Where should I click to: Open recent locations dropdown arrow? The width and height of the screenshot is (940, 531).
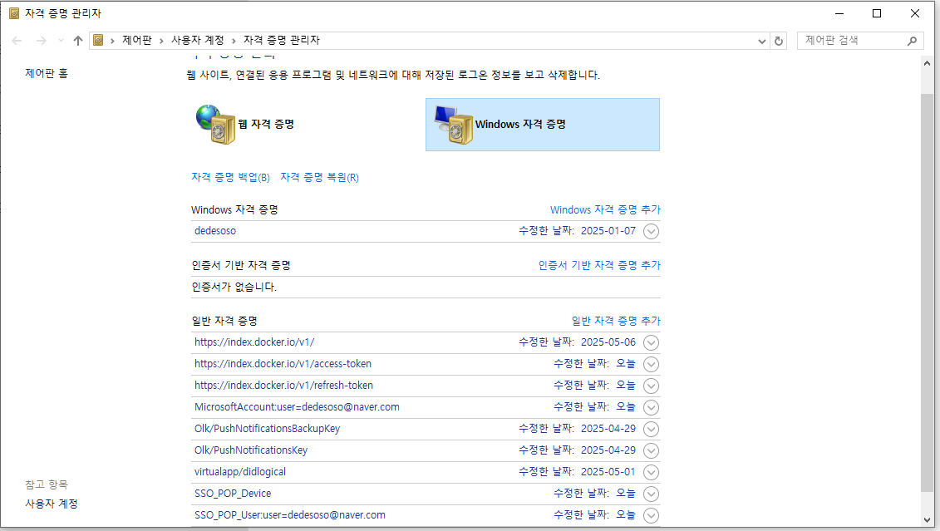click(x=61, y=41)
